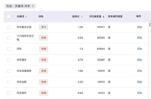Viewport: 151px width, 99px height.
Task: Click keyword text 吊车要多少钱
Action: [24, 27]
